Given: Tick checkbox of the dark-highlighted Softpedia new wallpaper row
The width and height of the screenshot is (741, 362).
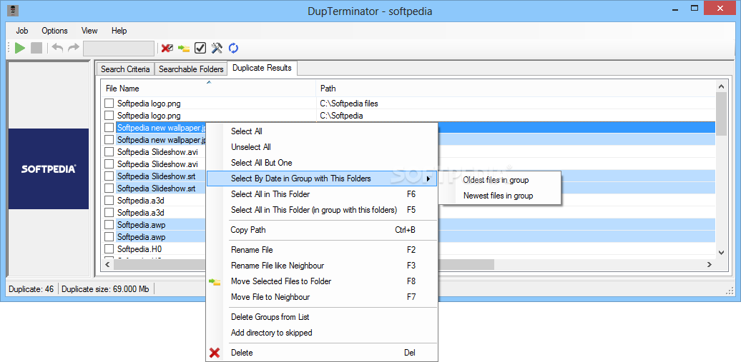Looking at the screenshot, I should click(109, 127).
